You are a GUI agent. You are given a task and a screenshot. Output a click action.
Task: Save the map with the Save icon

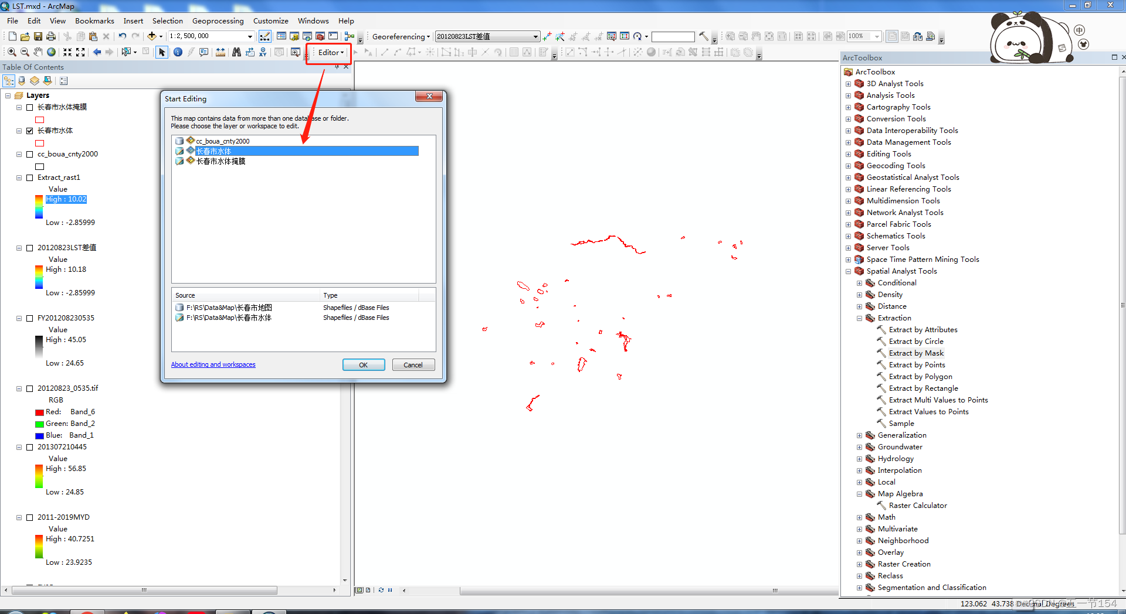[38, 36]
